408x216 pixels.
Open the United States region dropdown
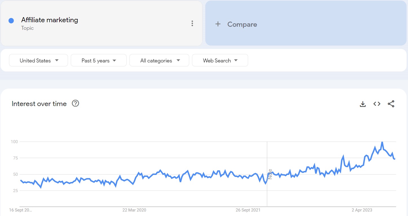[38, 60]
